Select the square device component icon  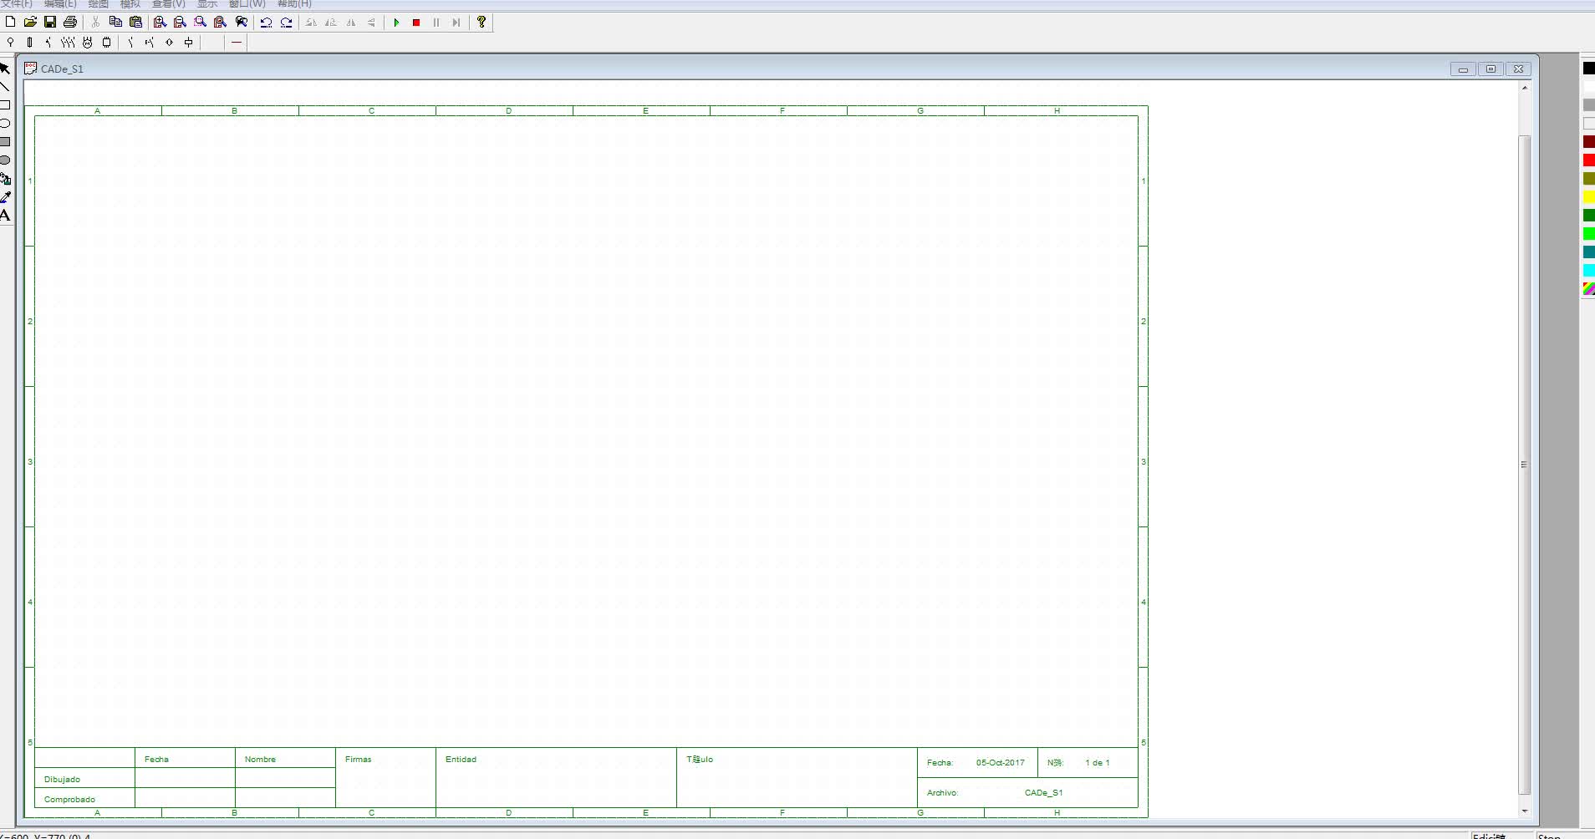coord(106,42)
